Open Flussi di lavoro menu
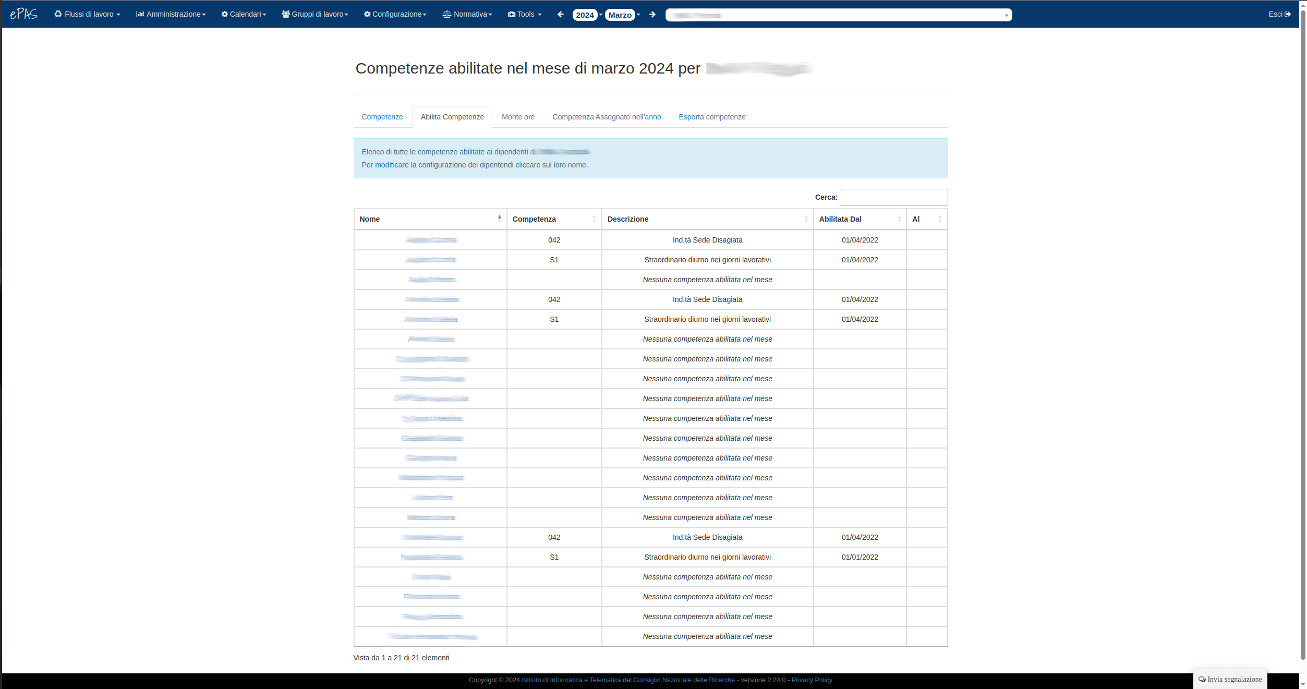 tap(87, 14)
